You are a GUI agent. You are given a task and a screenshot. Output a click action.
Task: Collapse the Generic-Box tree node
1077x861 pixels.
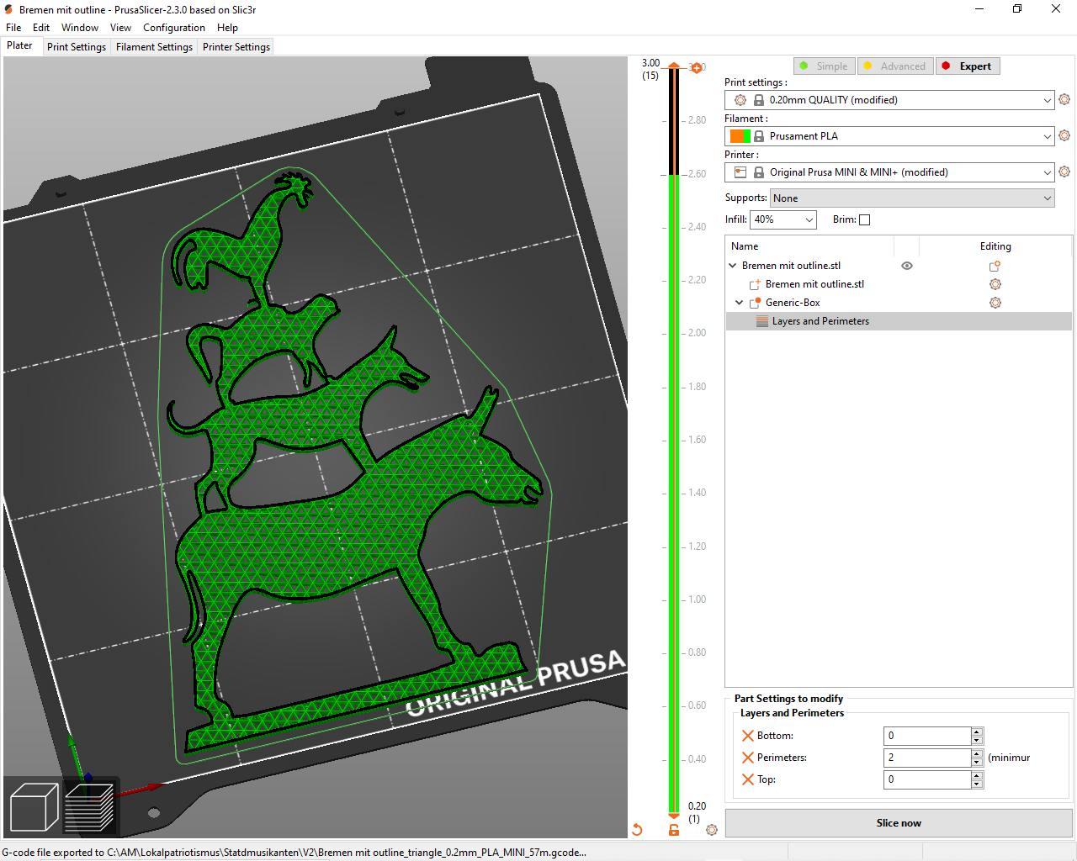[740, 303]
